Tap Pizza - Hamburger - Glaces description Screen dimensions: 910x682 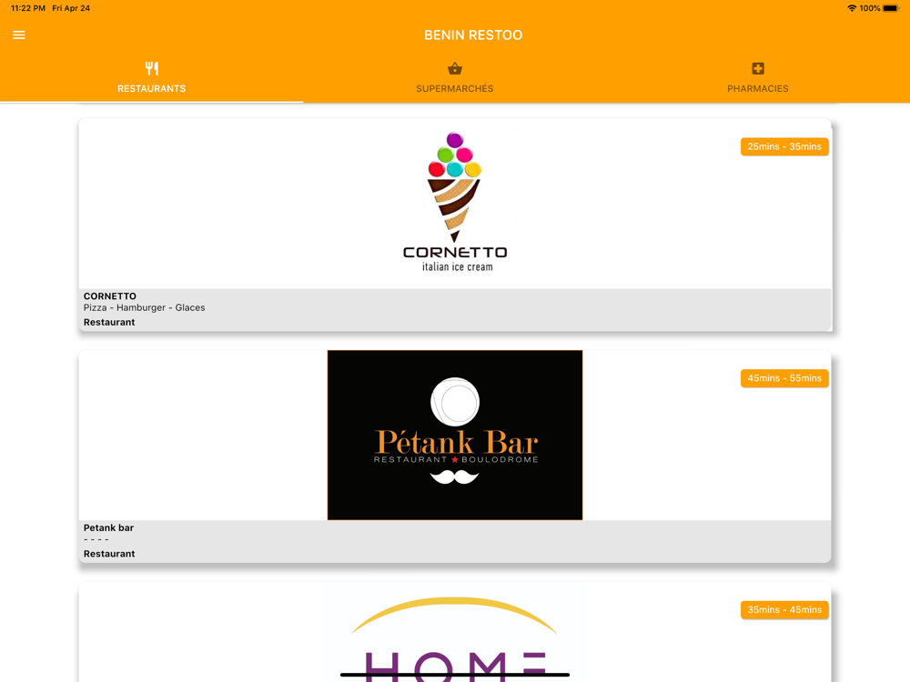coord(144,307)
